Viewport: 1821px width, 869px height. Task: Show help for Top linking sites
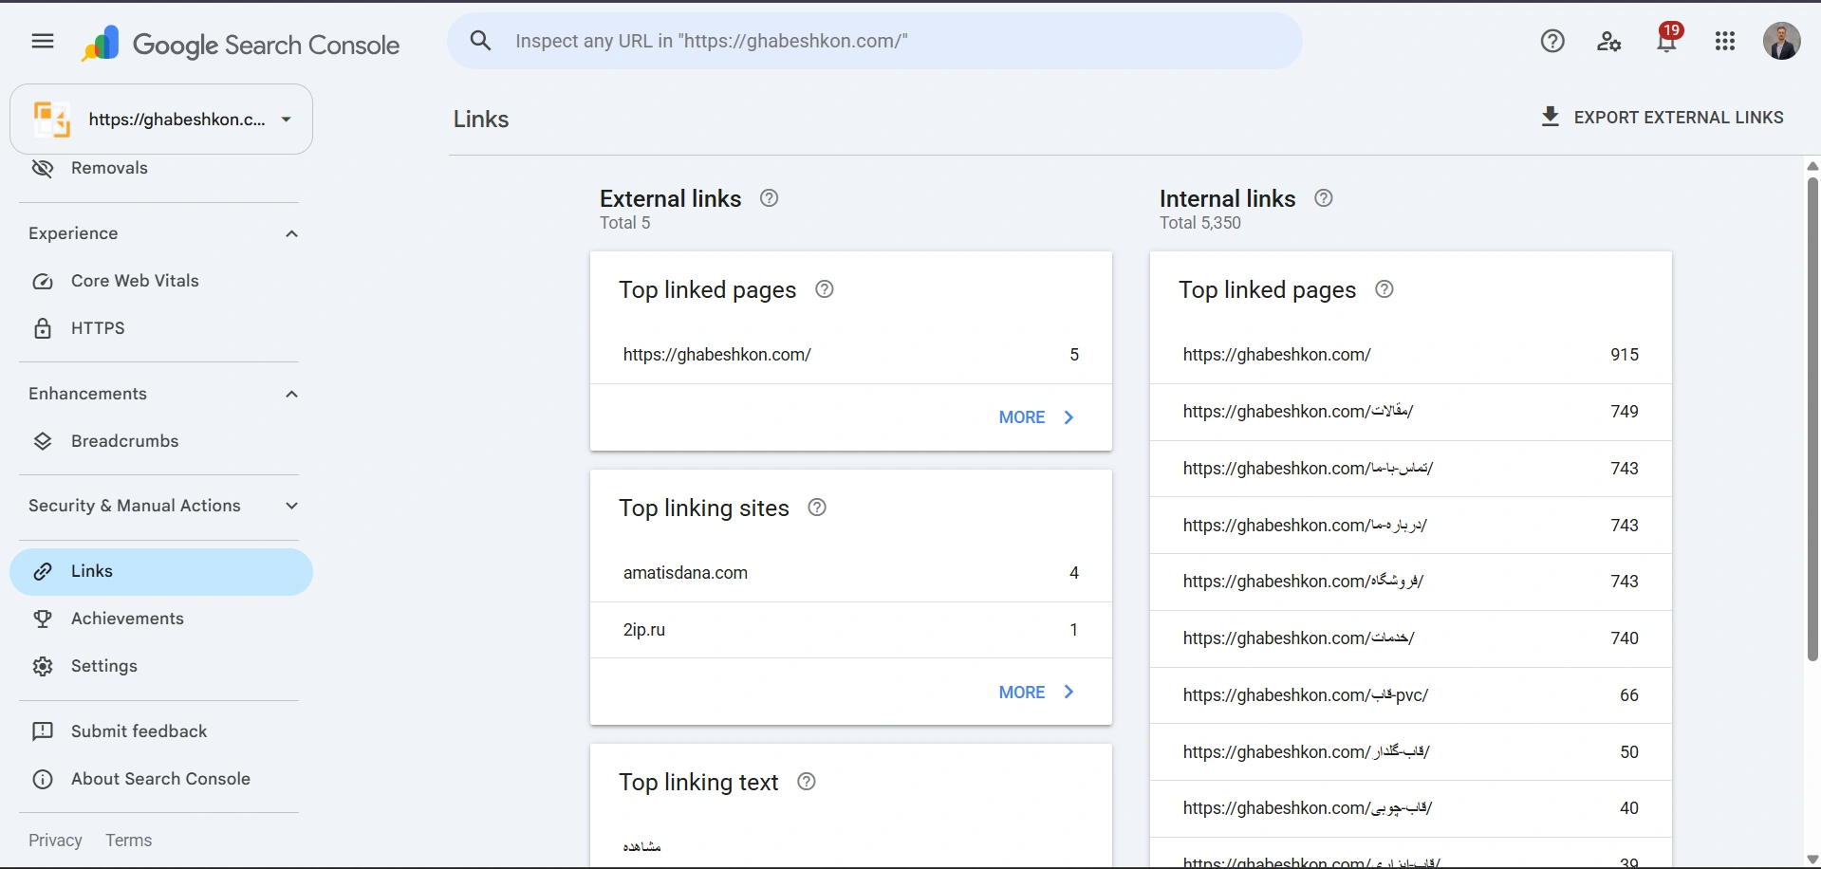point(817,508)
